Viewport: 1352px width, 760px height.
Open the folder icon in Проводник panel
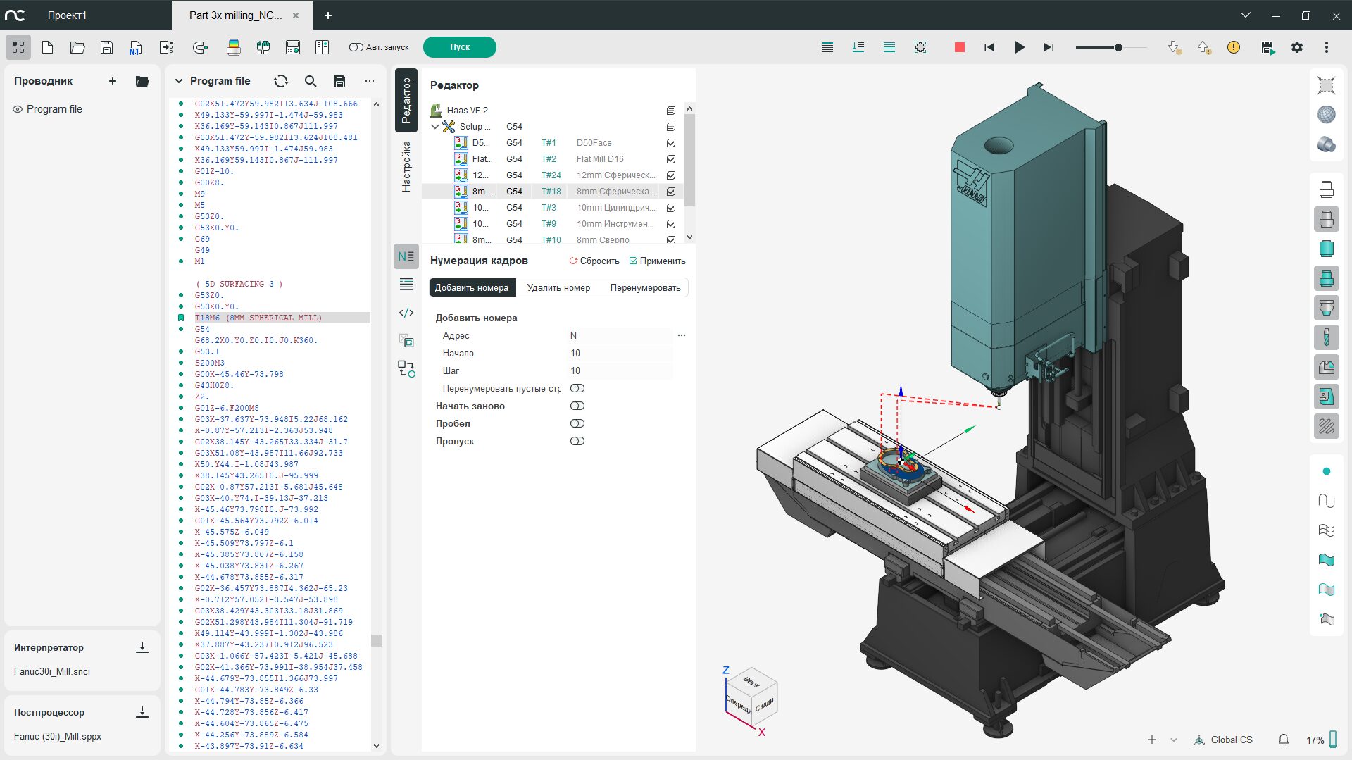point(142,81)
